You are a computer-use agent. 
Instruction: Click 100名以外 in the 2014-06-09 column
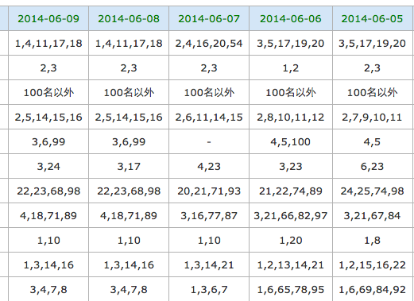(x=48, y=92)
